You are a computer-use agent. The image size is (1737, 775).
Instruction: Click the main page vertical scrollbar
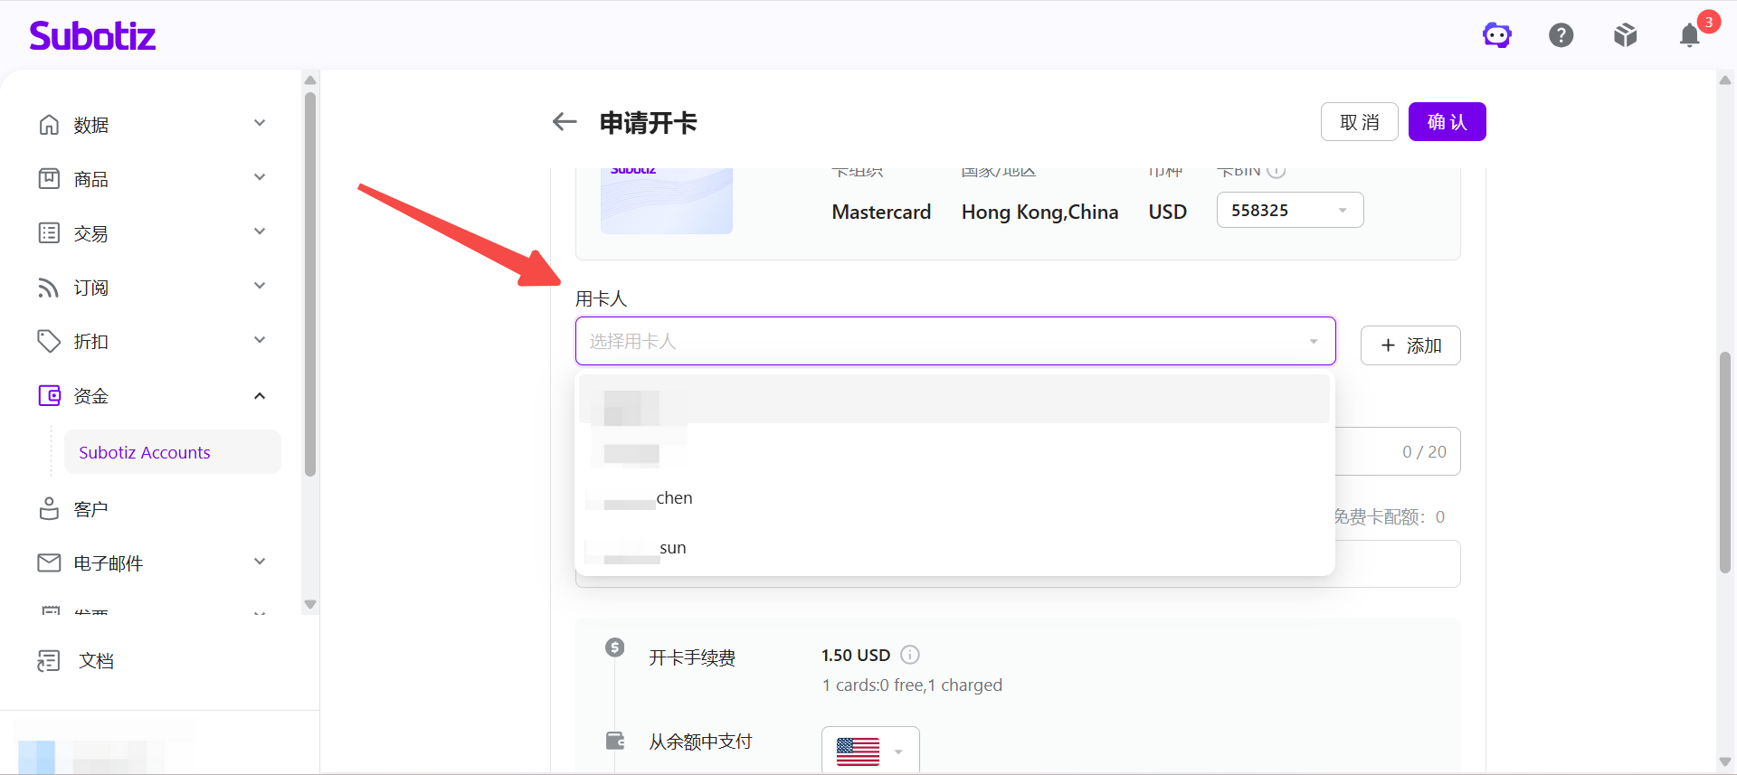tap(1725, 462)
